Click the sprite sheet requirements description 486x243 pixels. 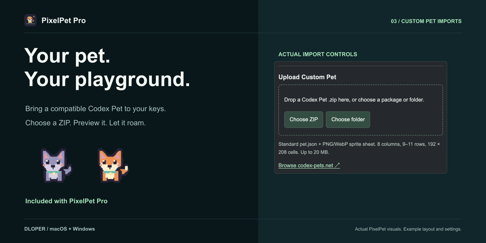click(359, 148)
